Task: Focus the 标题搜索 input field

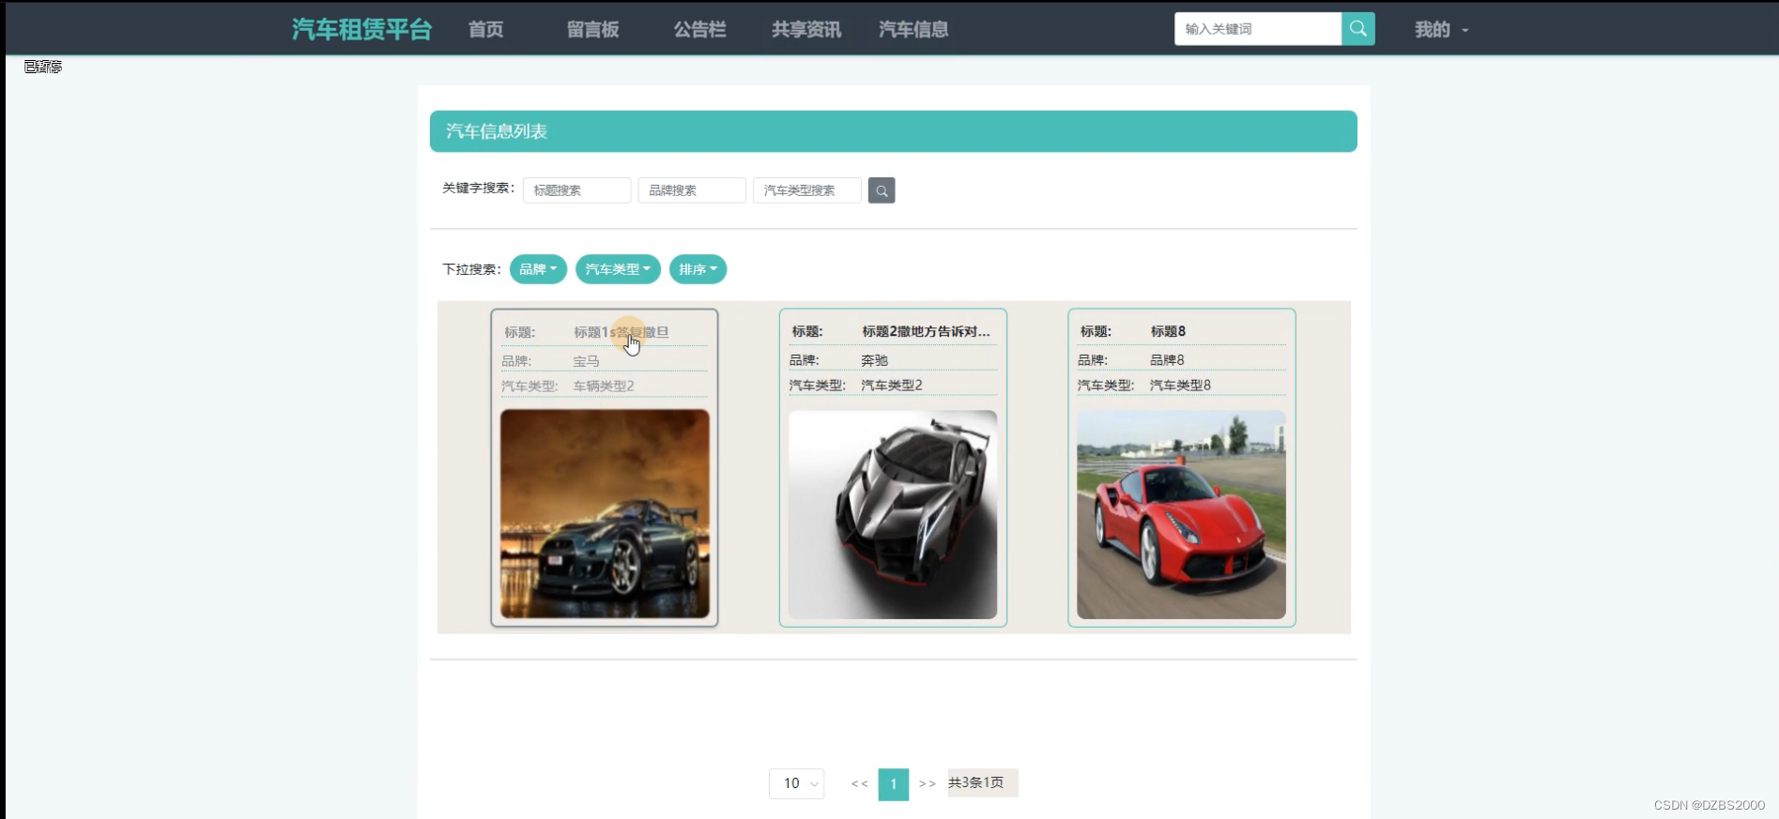Action: pyautogui.click(x=576, y=190)
